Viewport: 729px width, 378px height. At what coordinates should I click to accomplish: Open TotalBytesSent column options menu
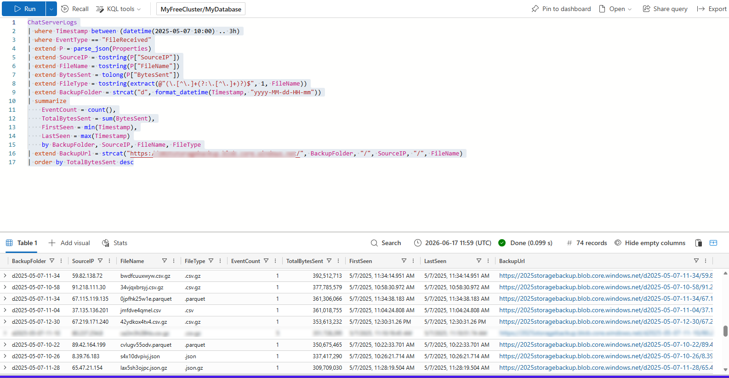(338, 261)
